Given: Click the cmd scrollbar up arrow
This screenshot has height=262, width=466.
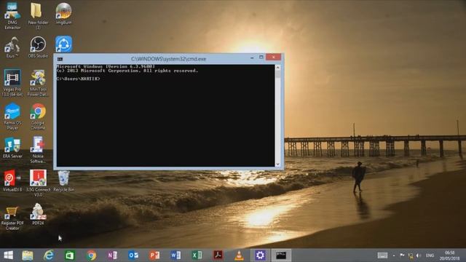Looking at the screenshot, I should tap(278, 68).
